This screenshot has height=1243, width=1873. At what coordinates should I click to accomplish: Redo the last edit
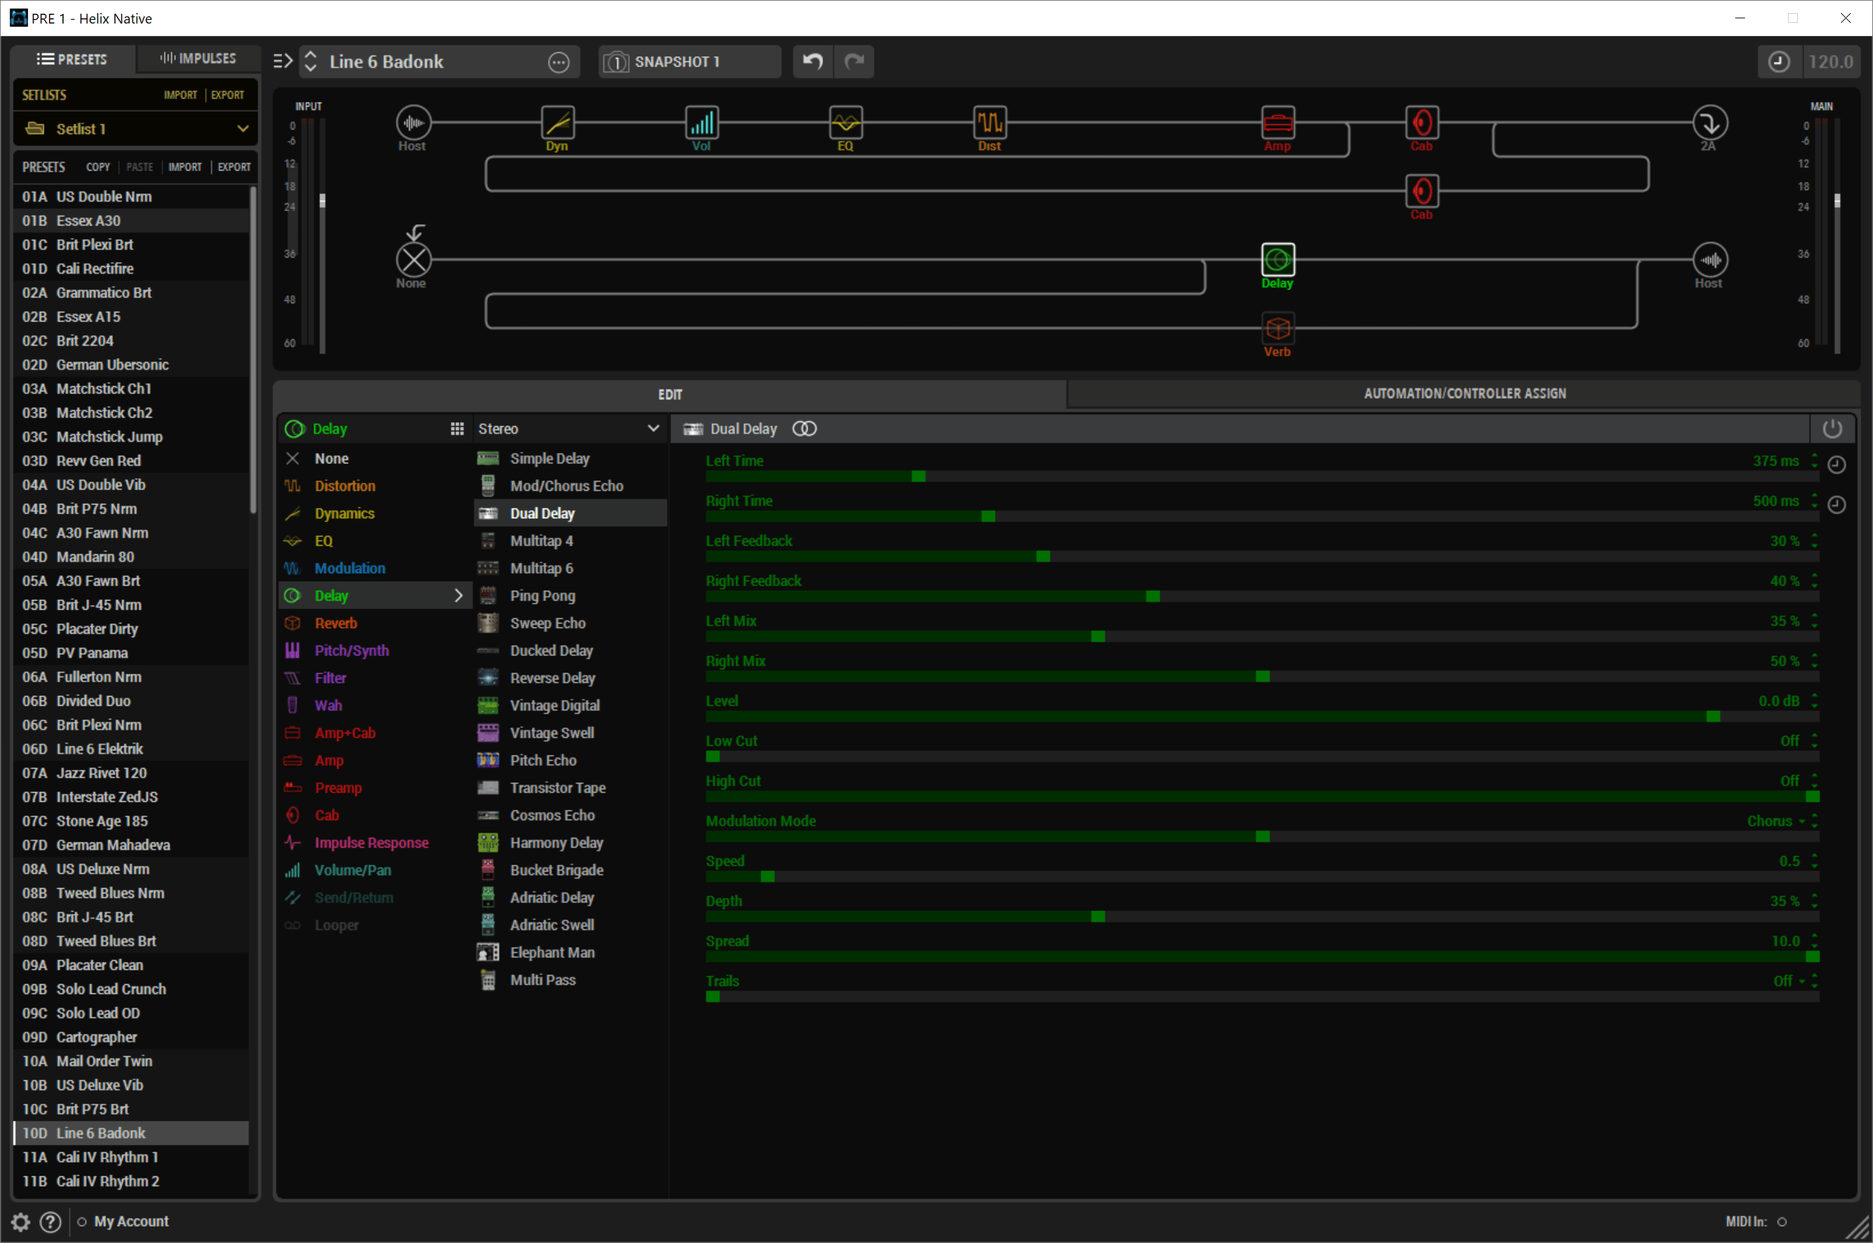[854, 61]
